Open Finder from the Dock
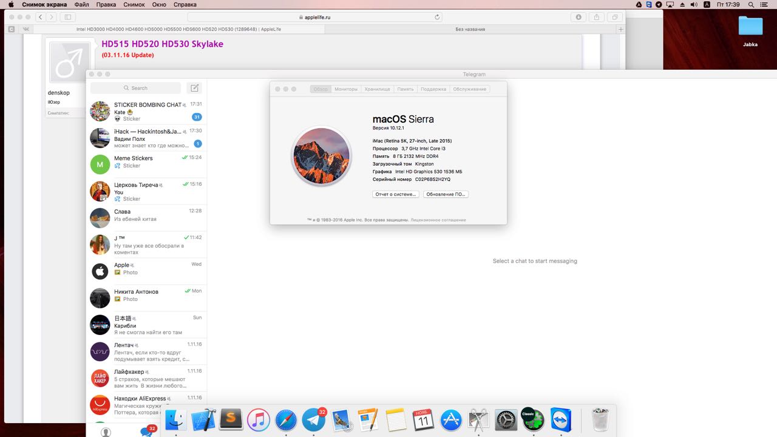The height and width of the screenshot is (437, 777). (x=176, y=419)
